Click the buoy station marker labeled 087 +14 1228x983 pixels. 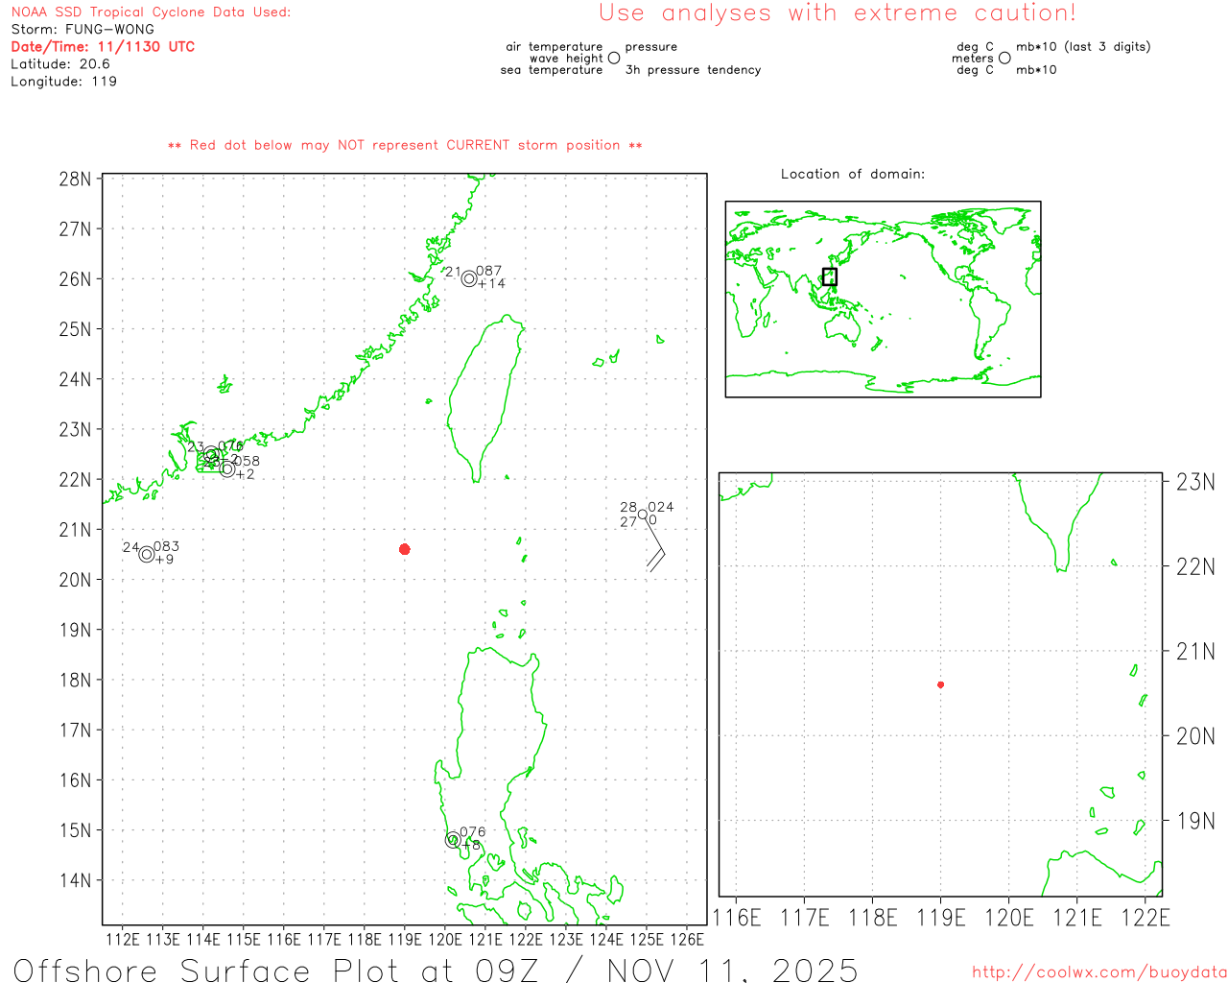469,279
